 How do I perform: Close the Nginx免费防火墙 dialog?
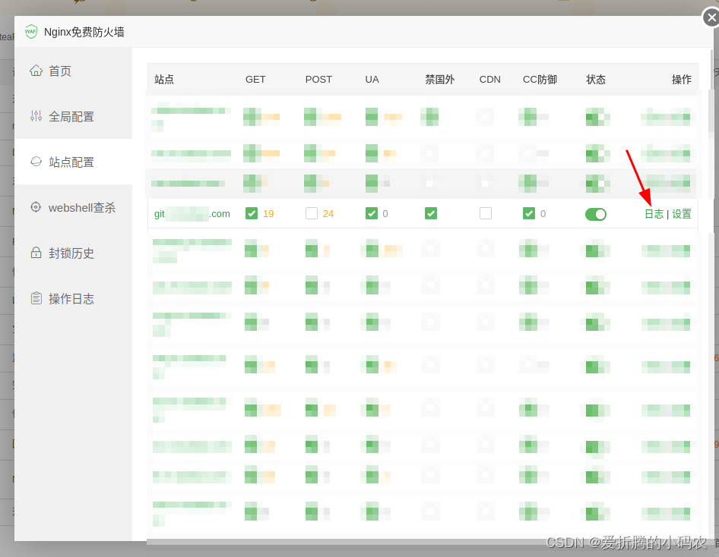tap(711, 18)
